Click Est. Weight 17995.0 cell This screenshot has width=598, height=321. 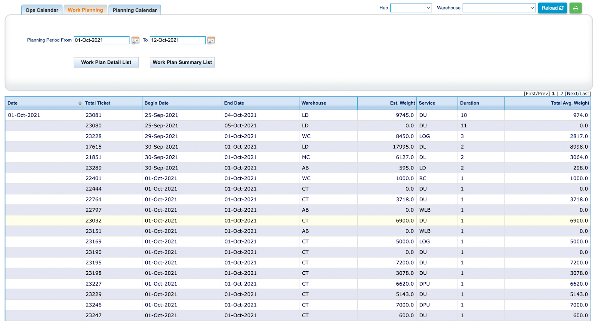coord(403,147)
